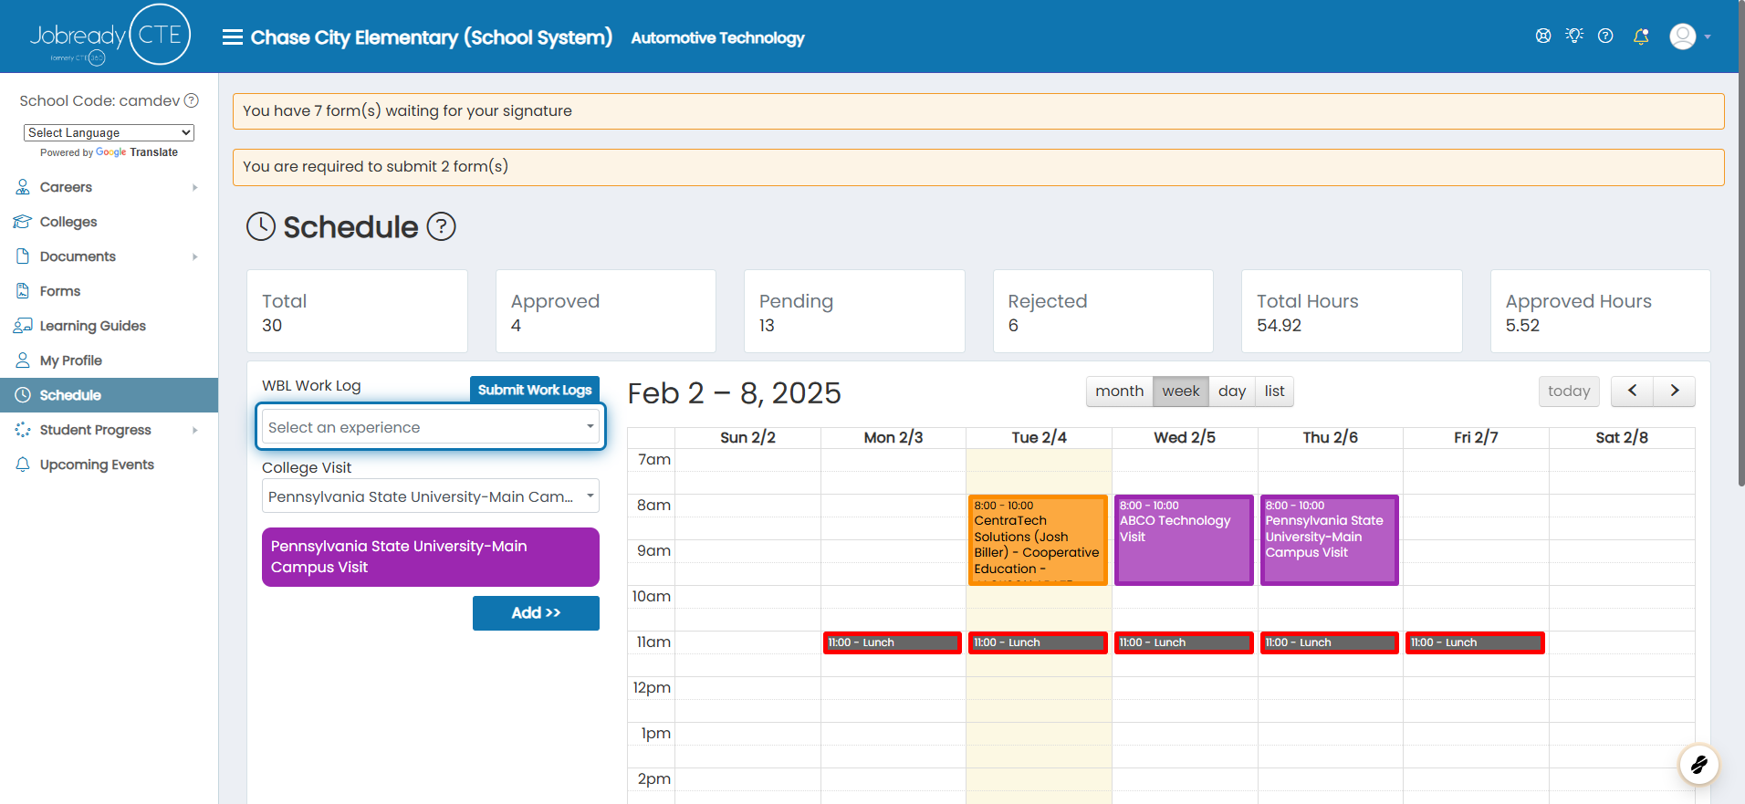Click the Jobready CTE logo
Viewport: 1745px width, 804px height.
click(110, 36)
